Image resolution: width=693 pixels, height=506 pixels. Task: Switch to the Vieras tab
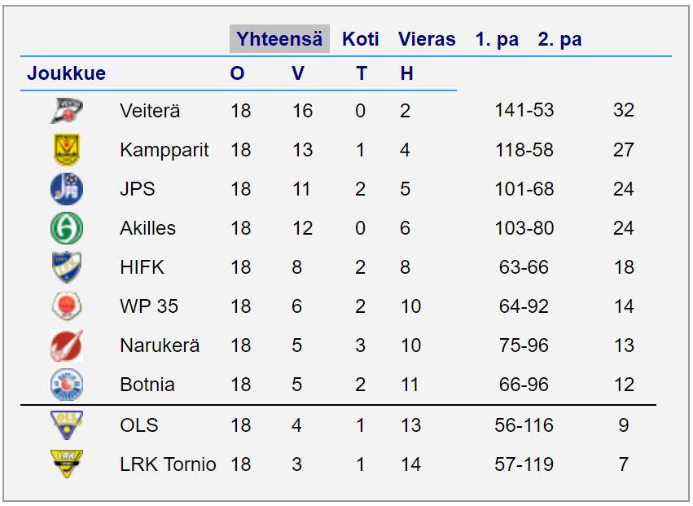[427, 39]
